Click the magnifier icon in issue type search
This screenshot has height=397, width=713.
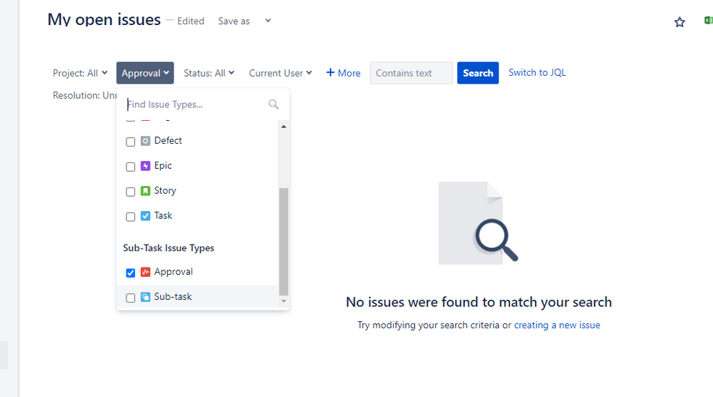(x=274, y=104)
